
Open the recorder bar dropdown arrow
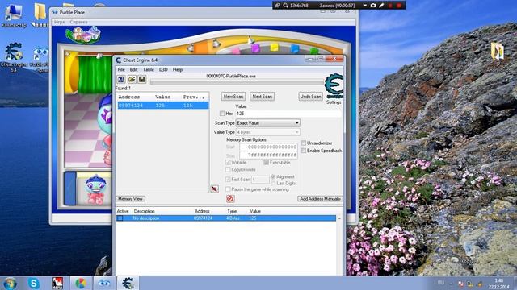pyautogui.click(x=364, y=6)
